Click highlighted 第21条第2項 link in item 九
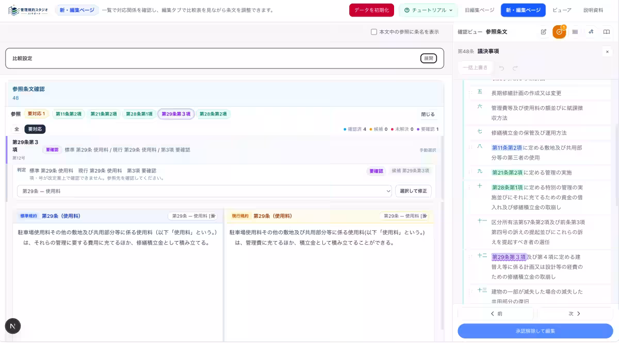Viewport: 619px width, 343px height. (x=507, y=173)
